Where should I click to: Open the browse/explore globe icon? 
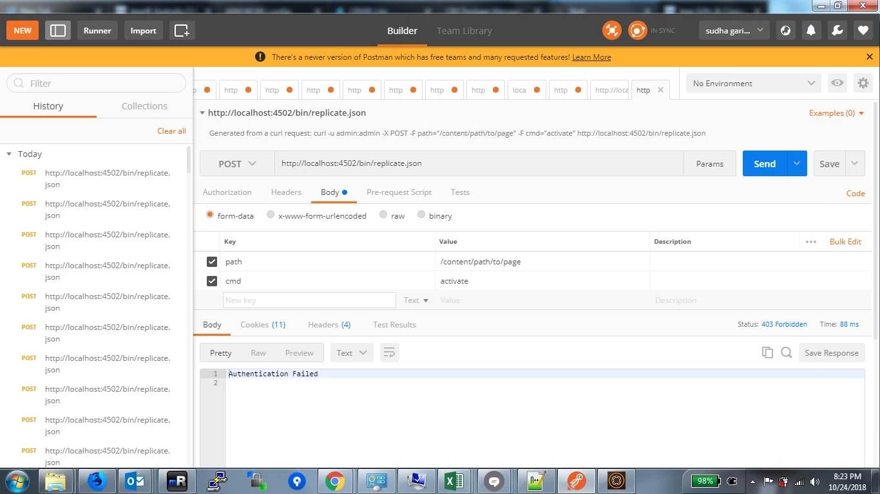coord(785,30)
